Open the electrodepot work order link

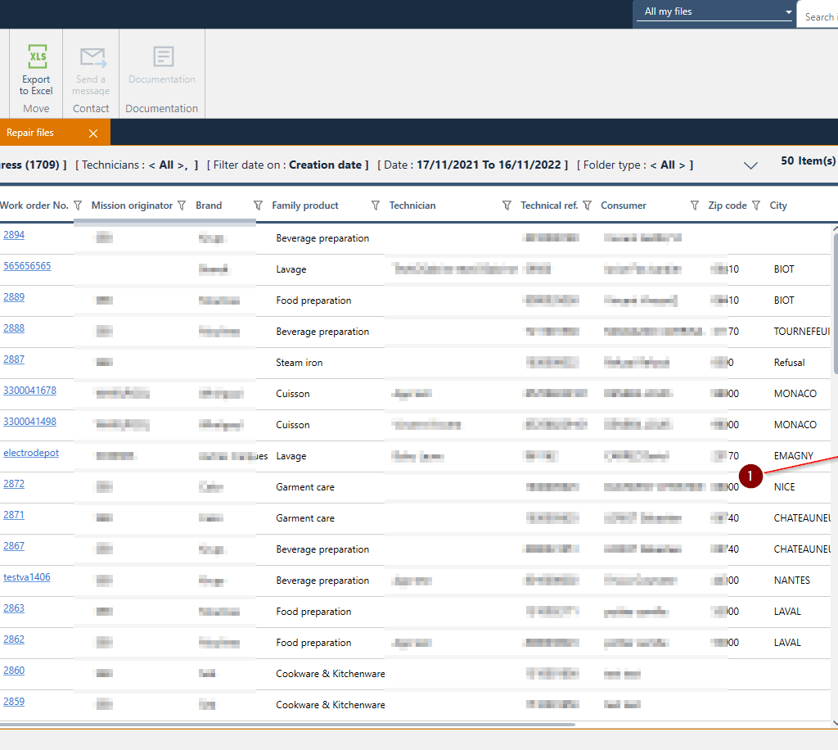tap(31, 453)
